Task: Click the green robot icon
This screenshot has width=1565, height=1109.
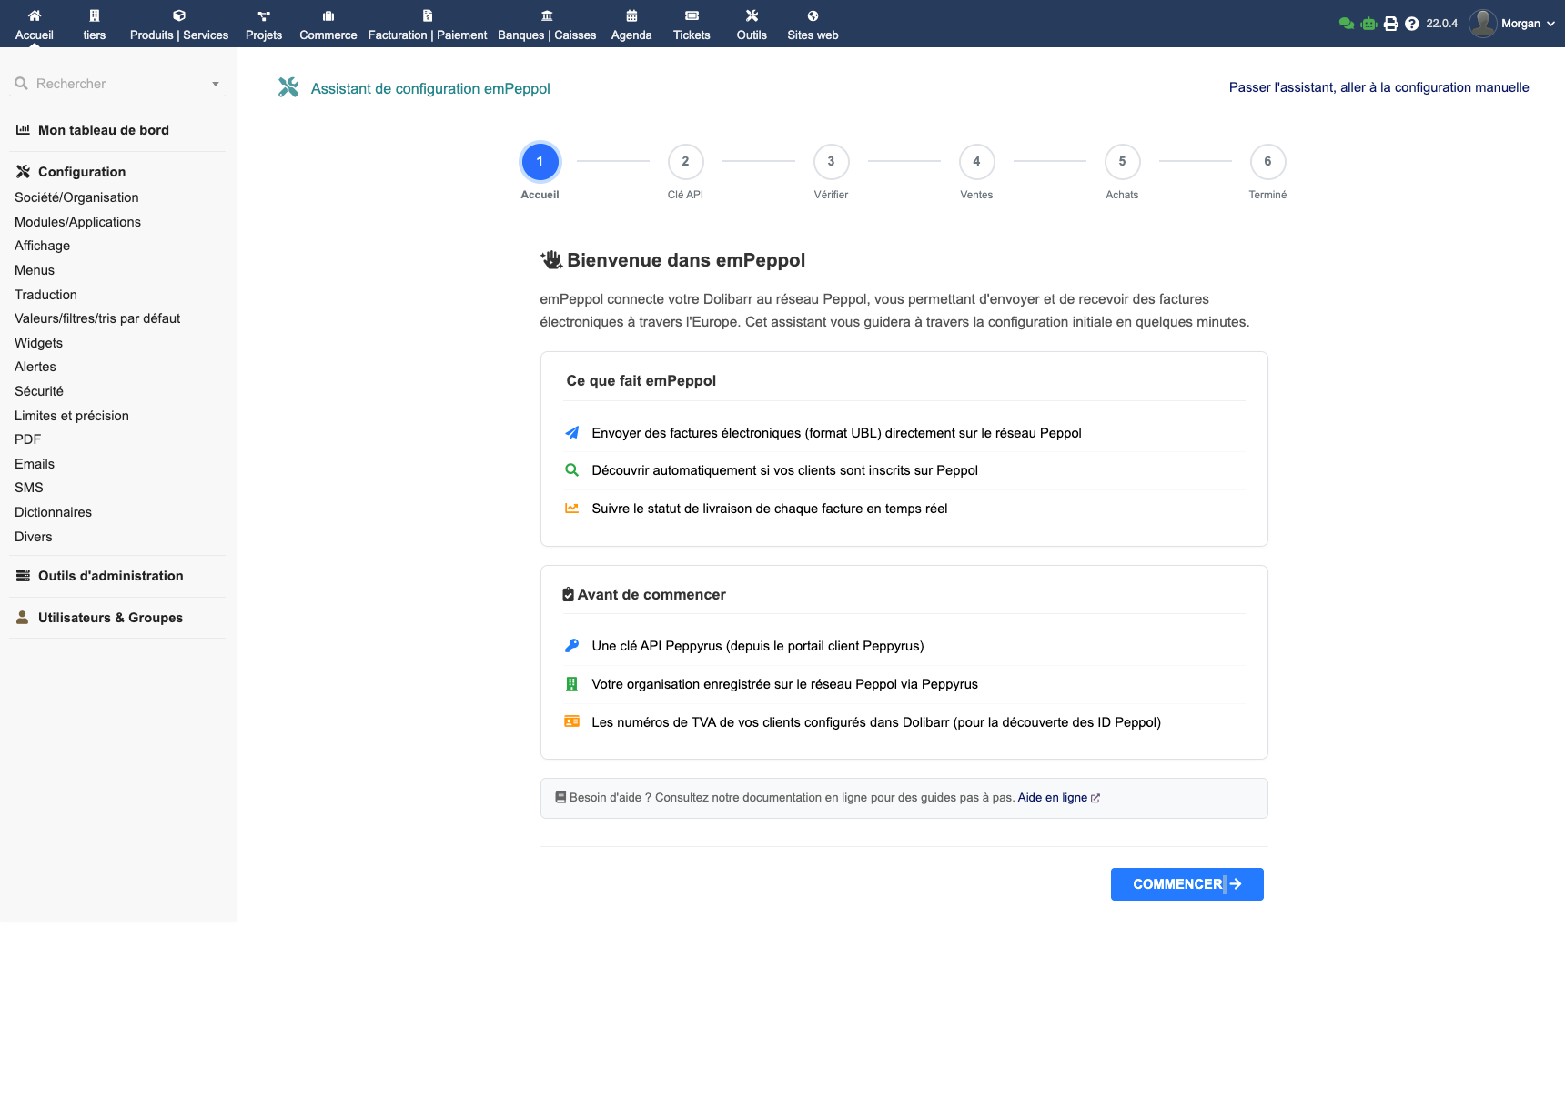Action: pos(1368,24)
